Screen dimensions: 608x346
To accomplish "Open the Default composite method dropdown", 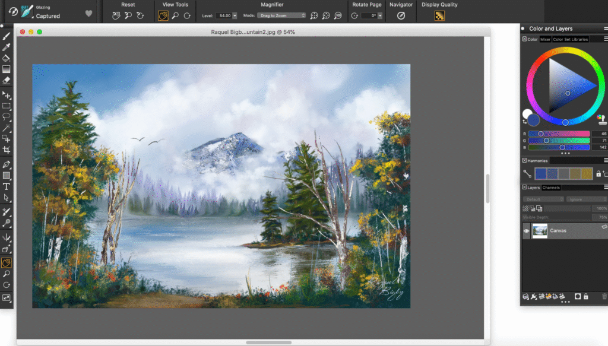I will pos(543,199).
